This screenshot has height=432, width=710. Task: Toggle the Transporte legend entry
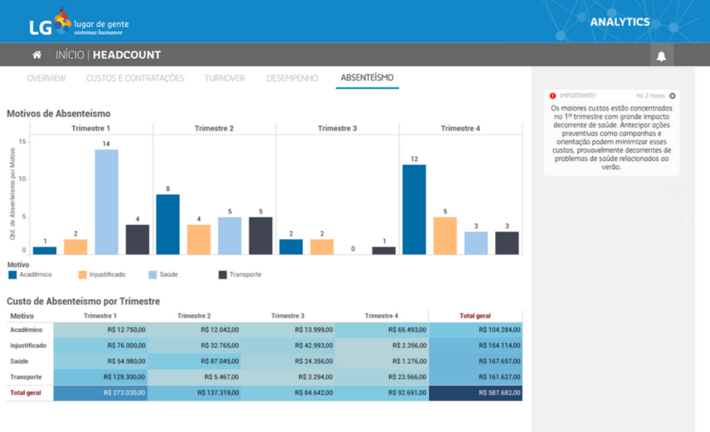click(x=242, y=274)
